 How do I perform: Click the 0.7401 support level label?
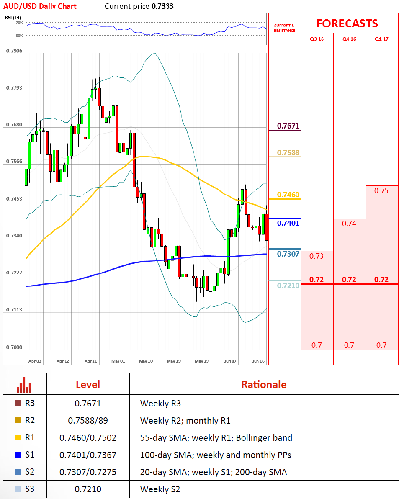click(x=288, y=223)
